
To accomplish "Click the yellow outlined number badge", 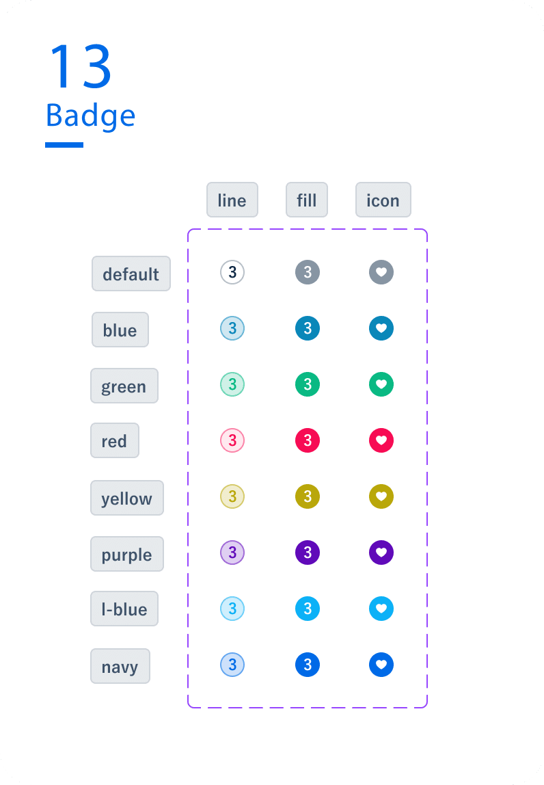I will tap(232, 496).
